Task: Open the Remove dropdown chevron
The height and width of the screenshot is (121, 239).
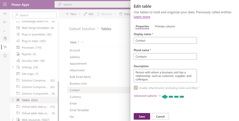Action: point(115,14)
